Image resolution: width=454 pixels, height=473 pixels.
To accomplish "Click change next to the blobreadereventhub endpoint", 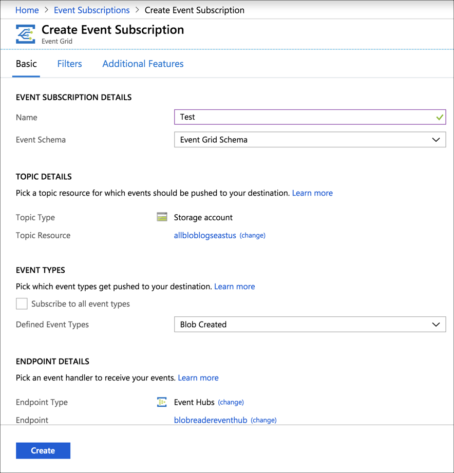I will (x=263, y=420).
